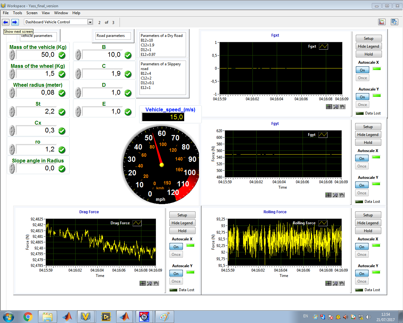This screenshot has width=403, height=323.
Task: Launch Google Chrome from the taskbar
Action: (28, 316)
